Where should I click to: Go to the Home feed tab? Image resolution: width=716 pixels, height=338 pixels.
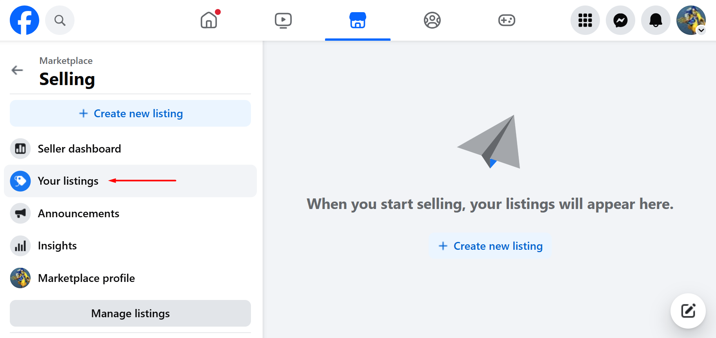pos(209,20)
